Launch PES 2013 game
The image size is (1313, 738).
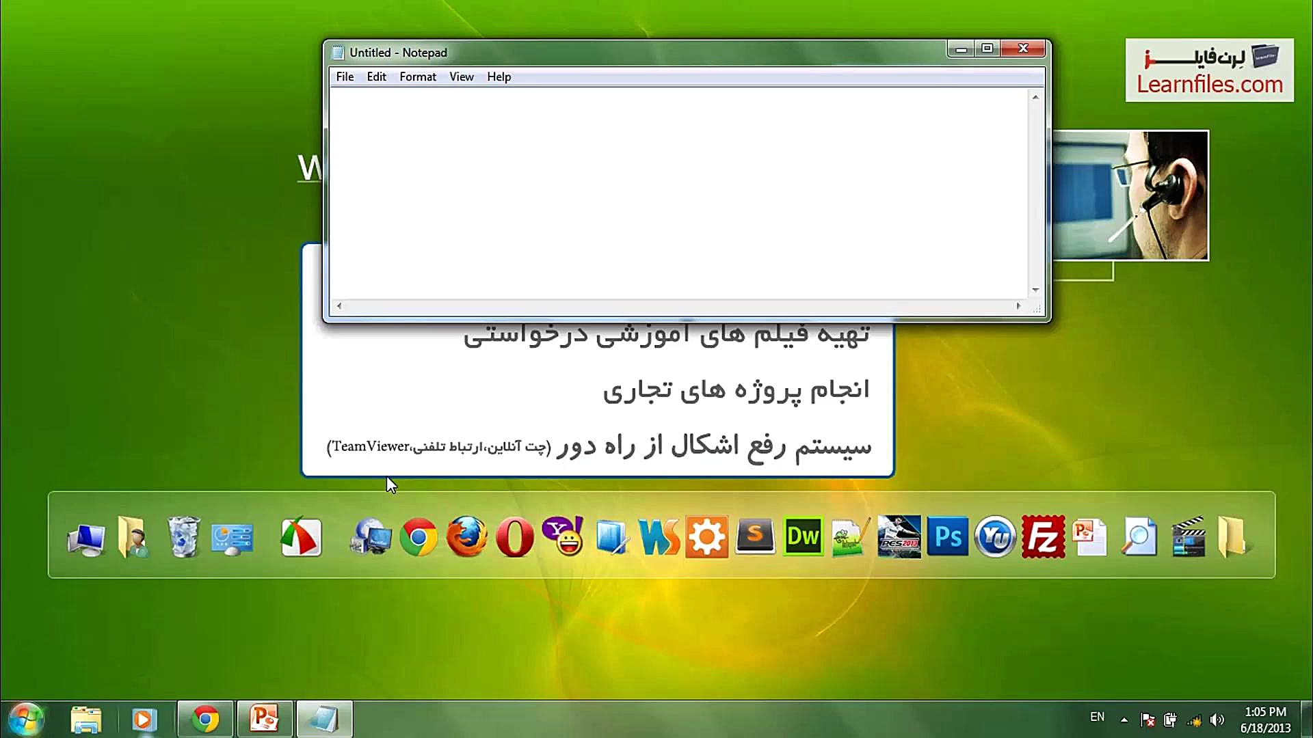coord(899,537)
